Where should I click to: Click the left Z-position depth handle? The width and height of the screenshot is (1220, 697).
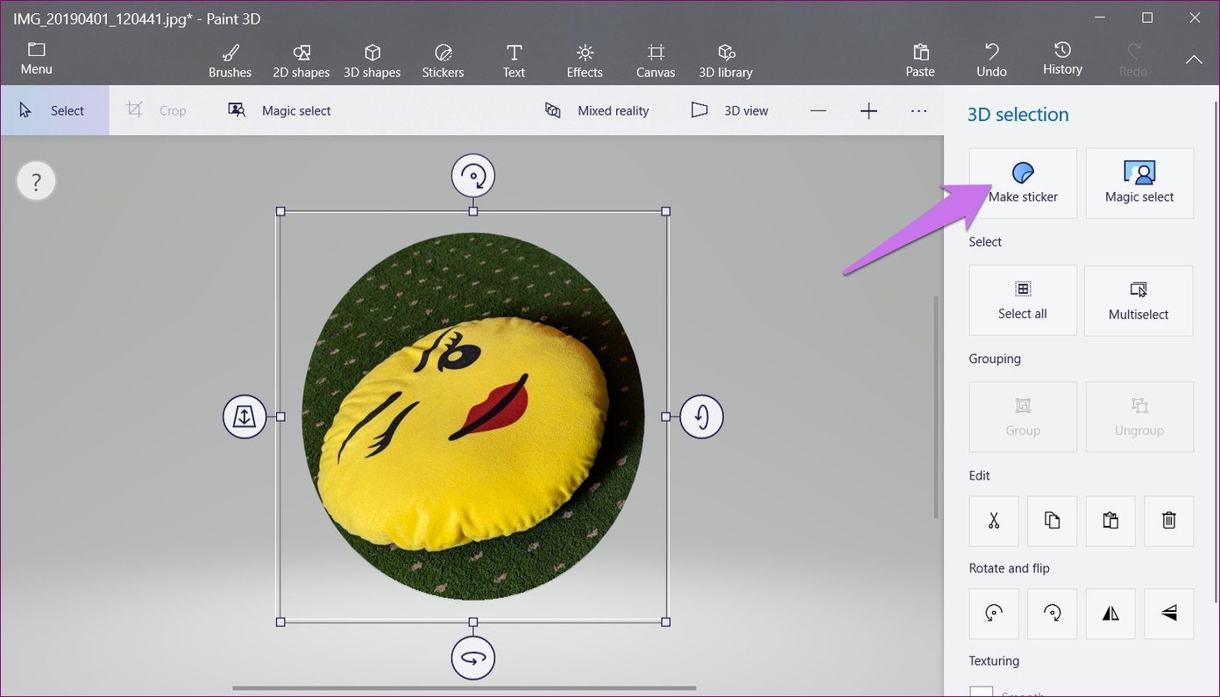245,416
